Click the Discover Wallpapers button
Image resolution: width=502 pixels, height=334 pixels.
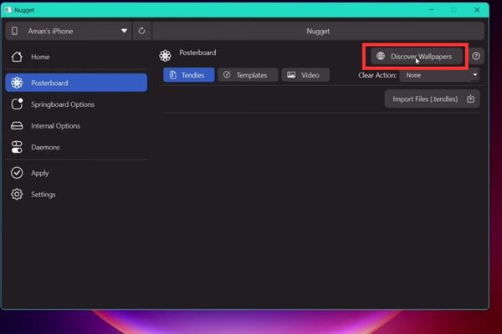coord(416,56)
